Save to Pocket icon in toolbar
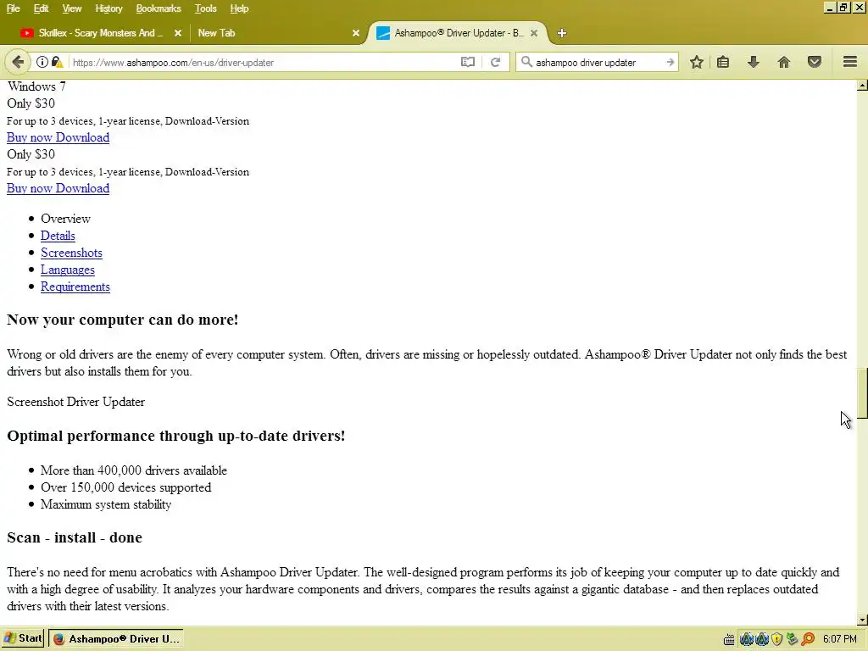This screenshot has height=651, width=868. click(815, 62)
